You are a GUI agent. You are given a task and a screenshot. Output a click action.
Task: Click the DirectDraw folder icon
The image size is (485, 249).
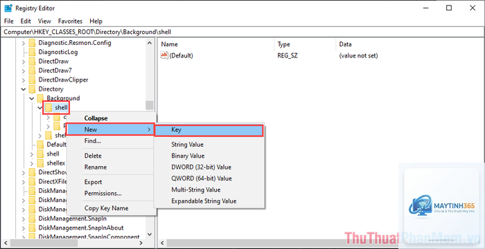tap(32, 62)
